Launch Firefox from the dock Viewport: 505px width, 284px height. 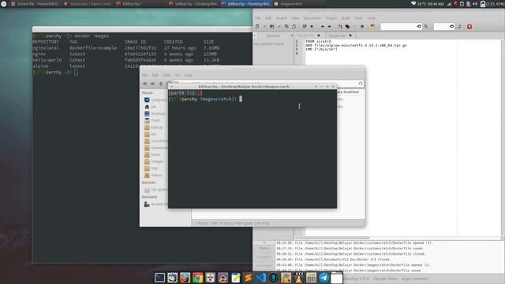point(185,278)
